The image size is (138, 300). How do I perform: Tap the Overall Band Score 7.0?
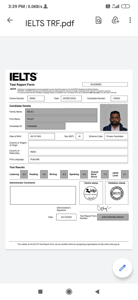point(105,174)
